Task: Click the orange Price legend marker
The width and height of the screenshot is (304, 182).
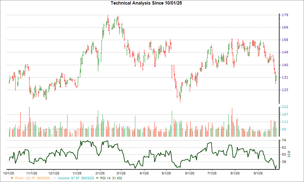Action: click(x=12, y=178)
